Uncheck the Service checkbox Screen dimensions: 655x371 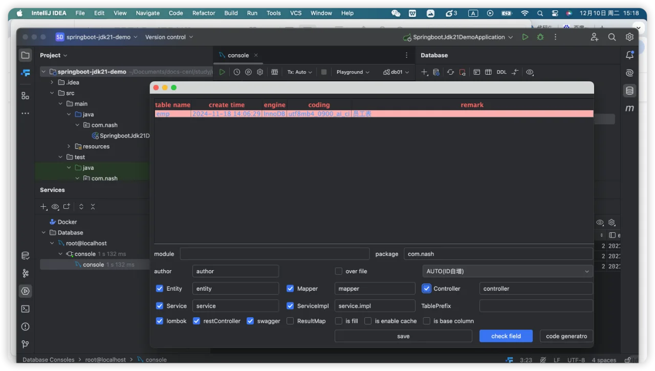point(160,306)
